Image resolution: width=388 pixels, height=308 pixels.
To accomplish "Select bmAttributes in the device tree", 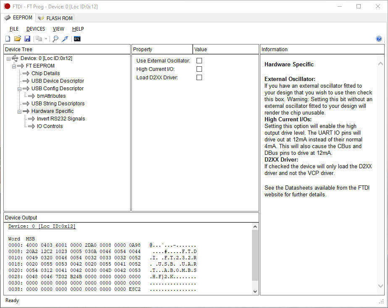I will tap(51, 96).
